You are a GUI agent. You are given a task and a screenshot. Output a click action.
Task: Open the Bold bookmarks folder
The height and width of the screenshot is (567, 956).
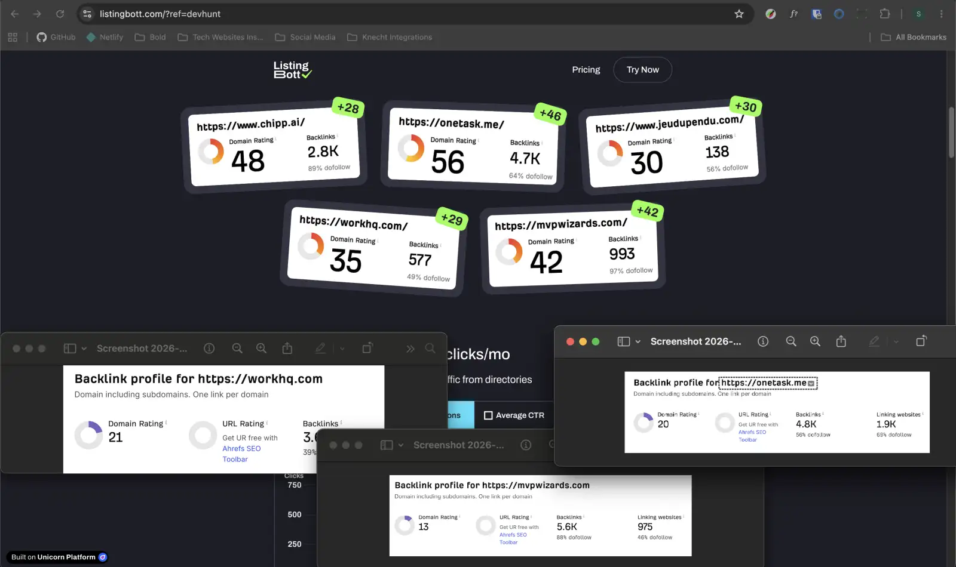150,37
